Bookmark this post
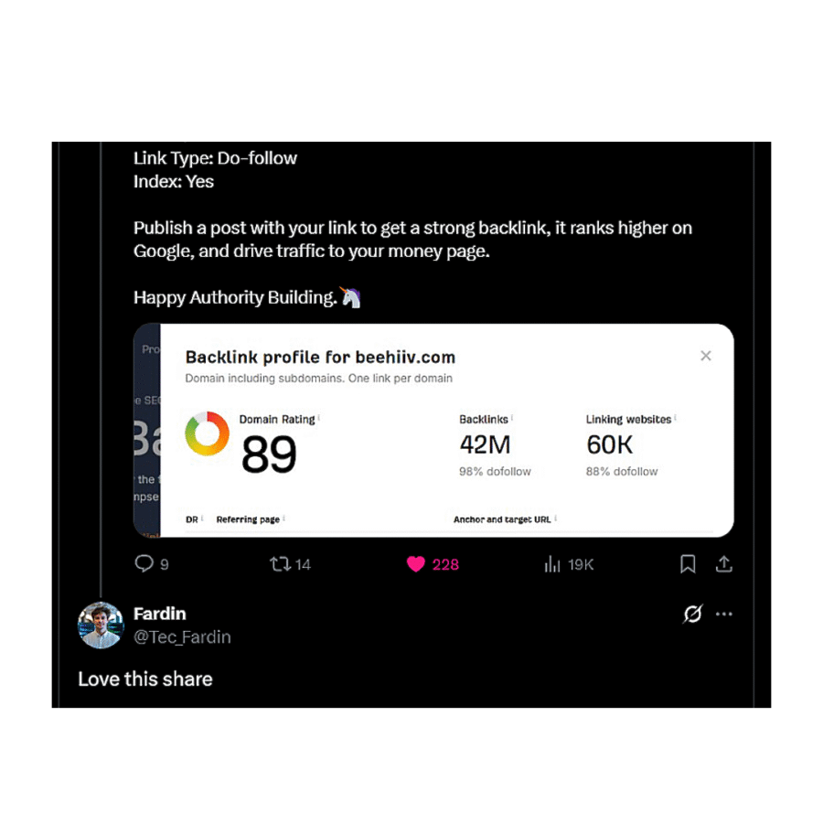 (x=688, y=564)
